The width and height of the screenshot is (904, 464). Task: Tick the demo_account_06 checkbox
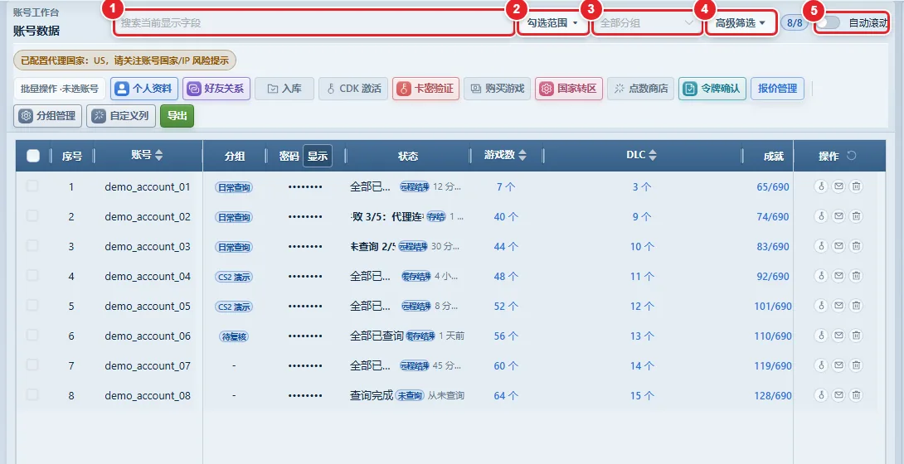32,335
